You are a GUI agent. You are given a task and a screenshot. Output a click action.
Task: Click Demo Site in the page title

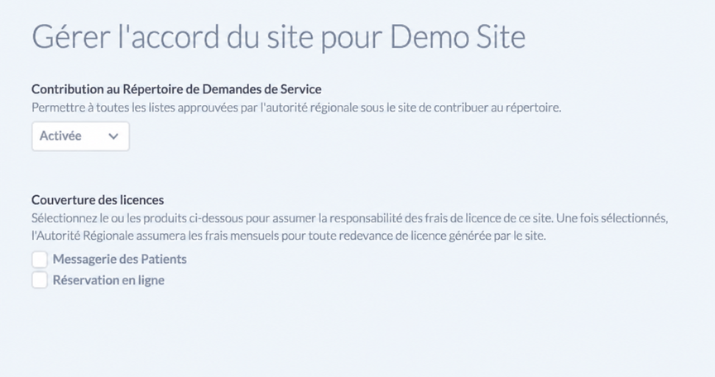[x=458, y=36]
